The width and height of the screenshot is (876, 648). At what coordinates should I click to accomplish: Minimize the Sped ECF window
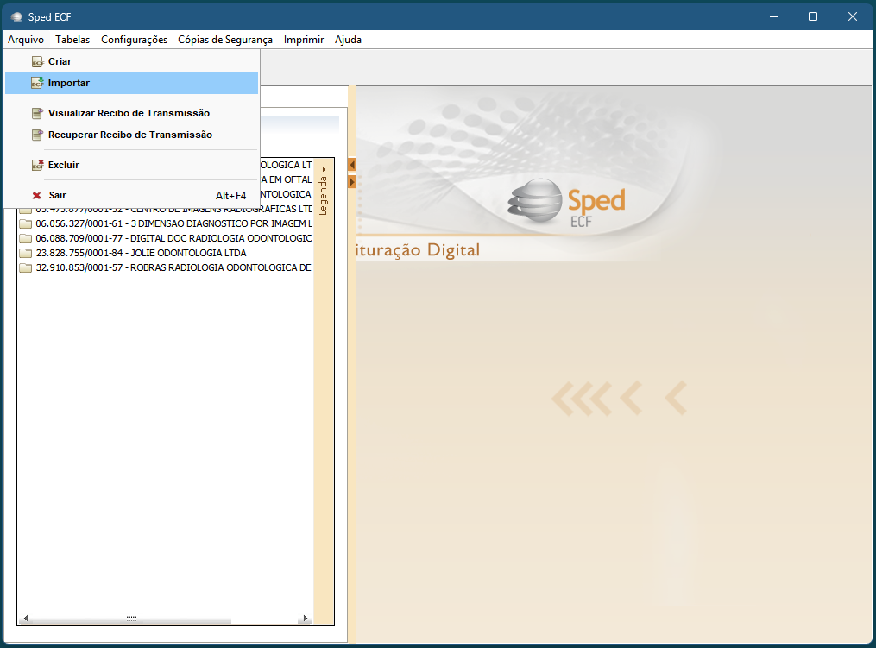[774, 16]
